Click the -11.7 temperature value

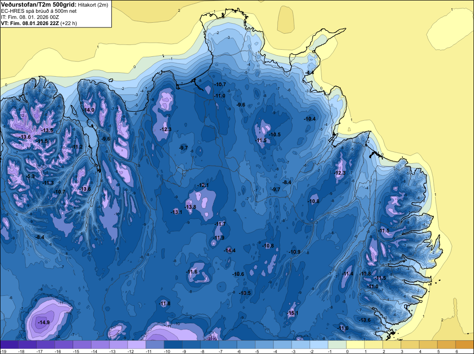(220, 224)
